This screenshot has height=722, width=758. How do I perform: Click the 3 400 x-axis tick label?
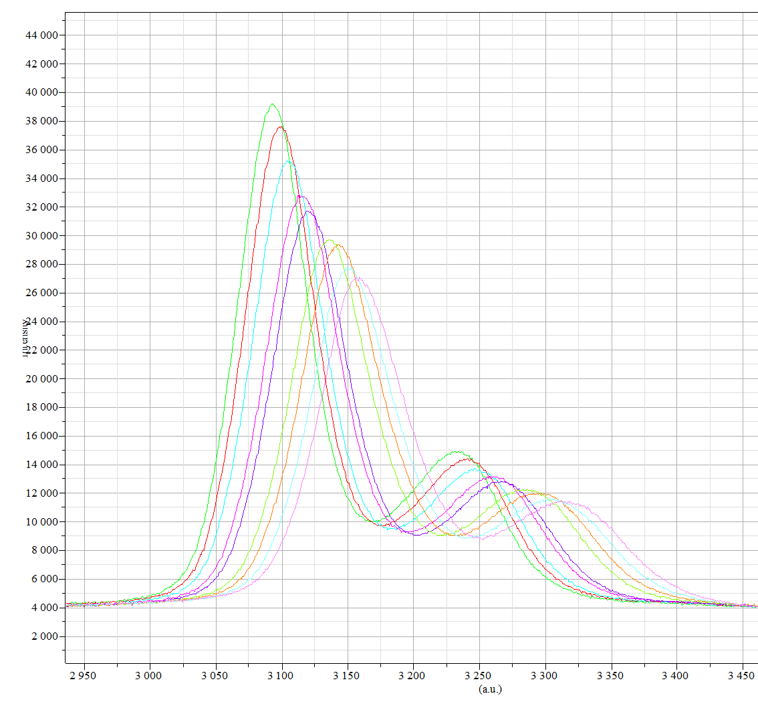676,676
